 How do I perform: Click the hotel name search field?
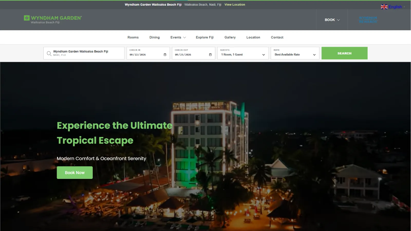coord(84,53)
